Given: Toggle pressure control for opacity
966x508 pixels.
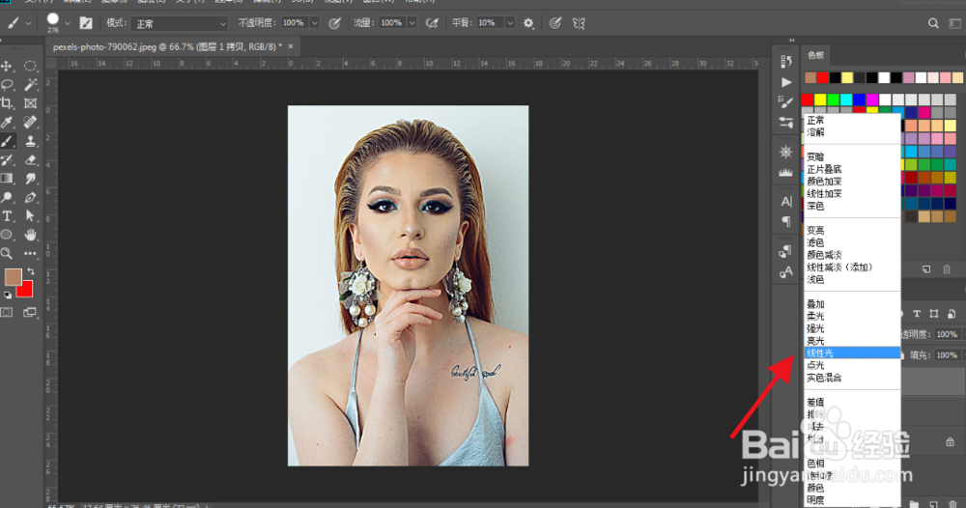Looking at the screenshot, I should click(x=334, y=23).
